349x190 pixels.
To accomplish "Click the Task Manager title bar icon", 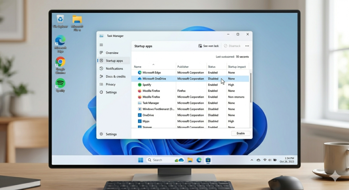I will point(101,36).
